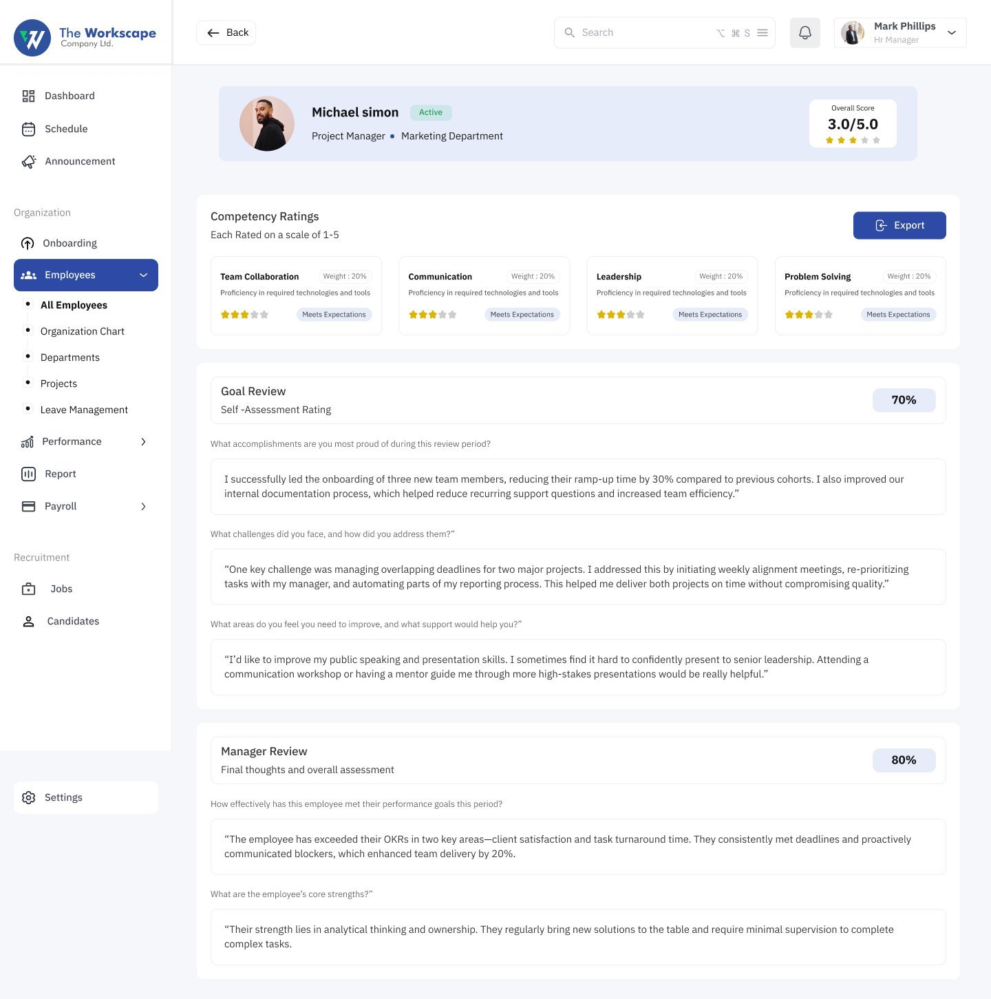Open Mark Phillips account dropdown
This screenshot has height=999, width=991.
point(952,32)
